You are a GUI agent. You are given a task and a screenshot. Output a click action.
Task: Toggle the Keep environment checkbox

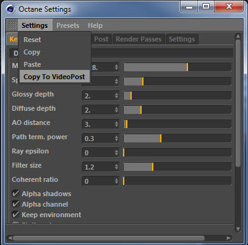pyautogui.click(x=15, y=215)
